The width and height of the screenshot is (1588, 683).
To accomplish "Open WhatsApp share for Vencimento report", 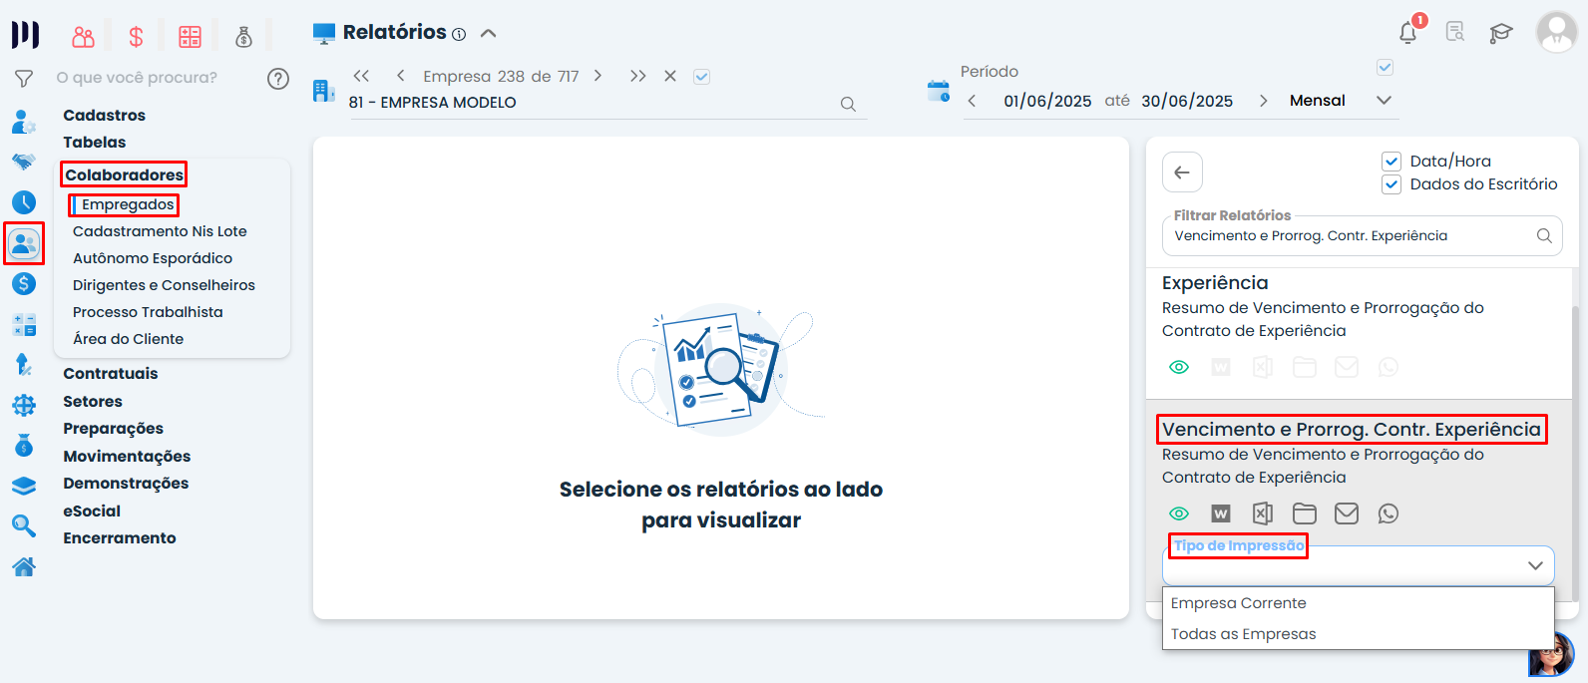I will [x=1388, y=513].
